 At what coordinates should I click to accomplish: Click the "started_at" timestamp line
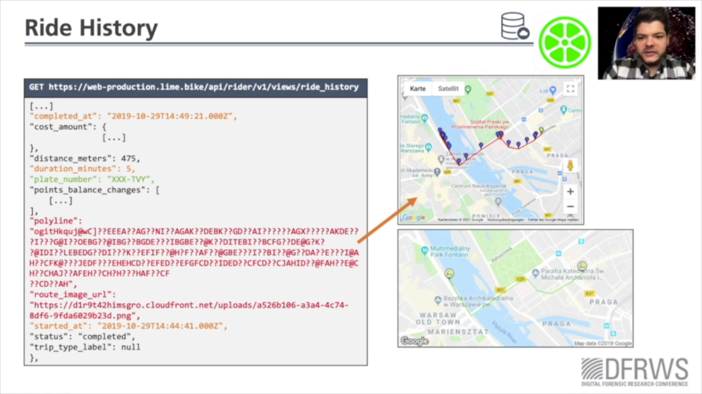pyautogui.click(x=128, y=326)
